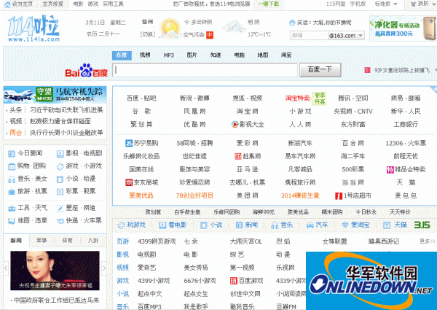Switch to the 新闻 news tab
The width and height of the screenshot is (437, 310).
[16, 240]
